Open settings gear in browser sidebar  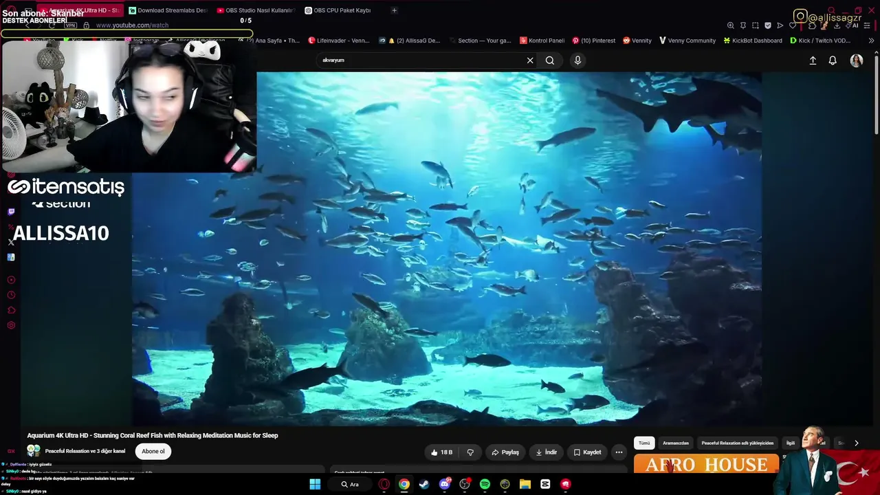11,325
